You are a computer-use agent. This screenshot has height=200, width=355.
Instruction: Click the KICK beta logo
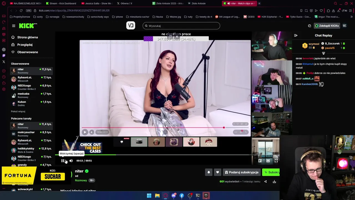click(28, 26)
